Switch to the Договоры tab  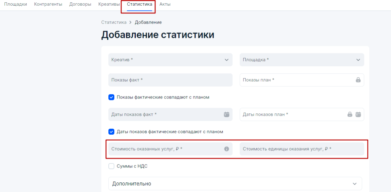tap(80, 4)
